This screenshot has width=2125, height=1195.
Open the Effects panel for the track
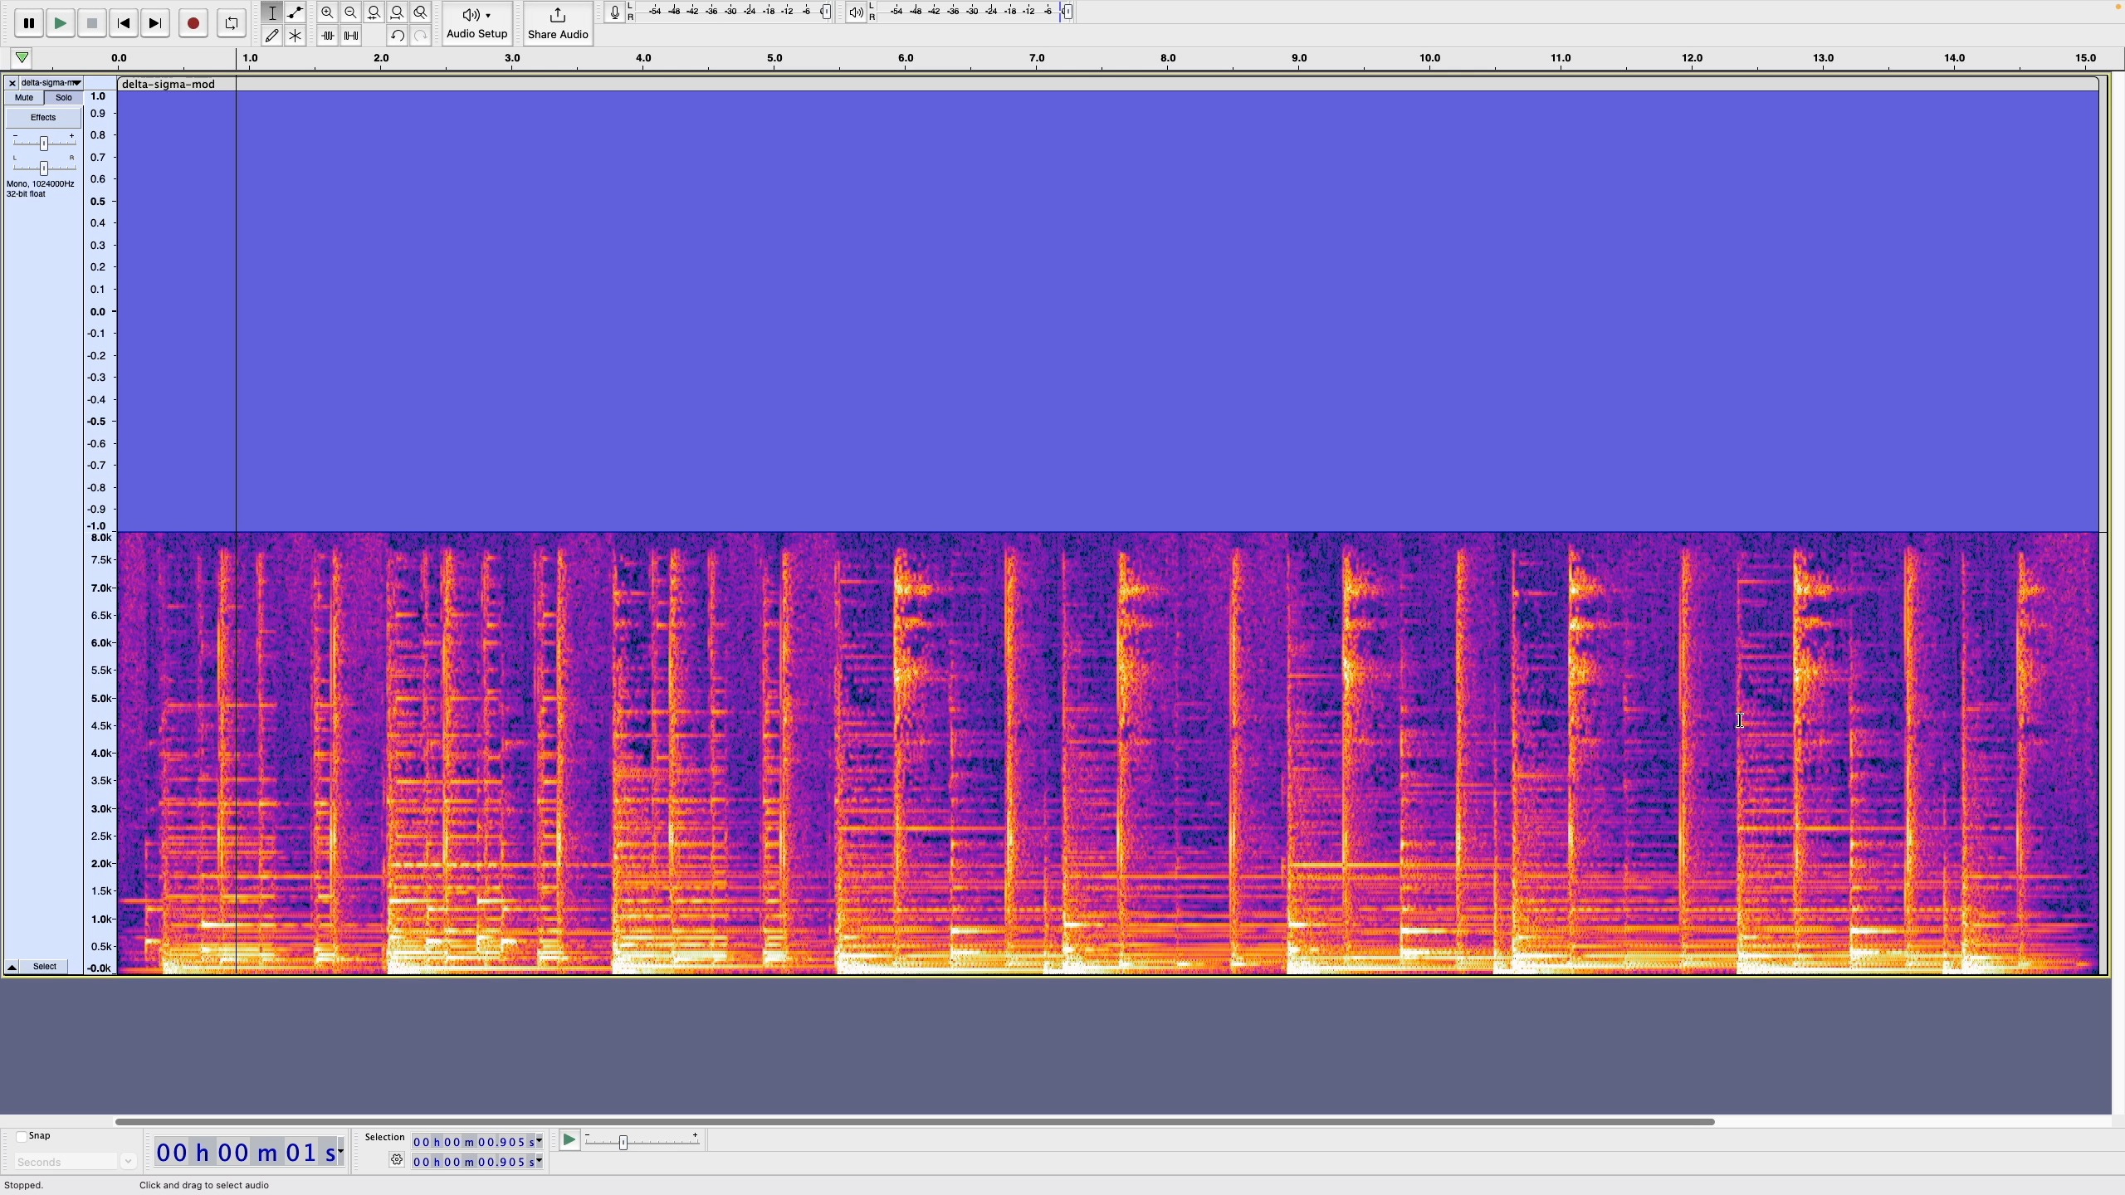(42, 117)
